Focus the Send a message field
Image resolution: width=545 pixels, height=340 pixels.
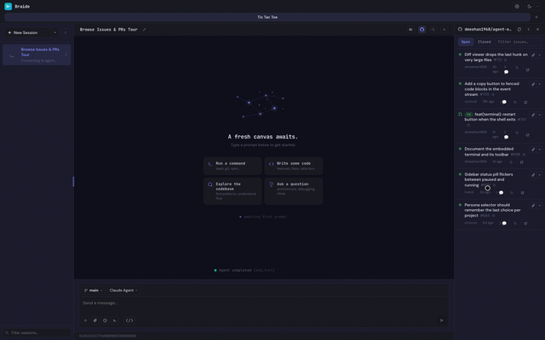point(264,303)
